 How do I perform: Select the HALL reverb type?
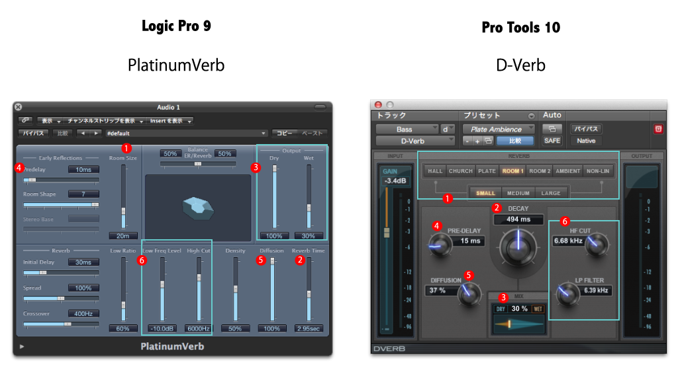435,171
